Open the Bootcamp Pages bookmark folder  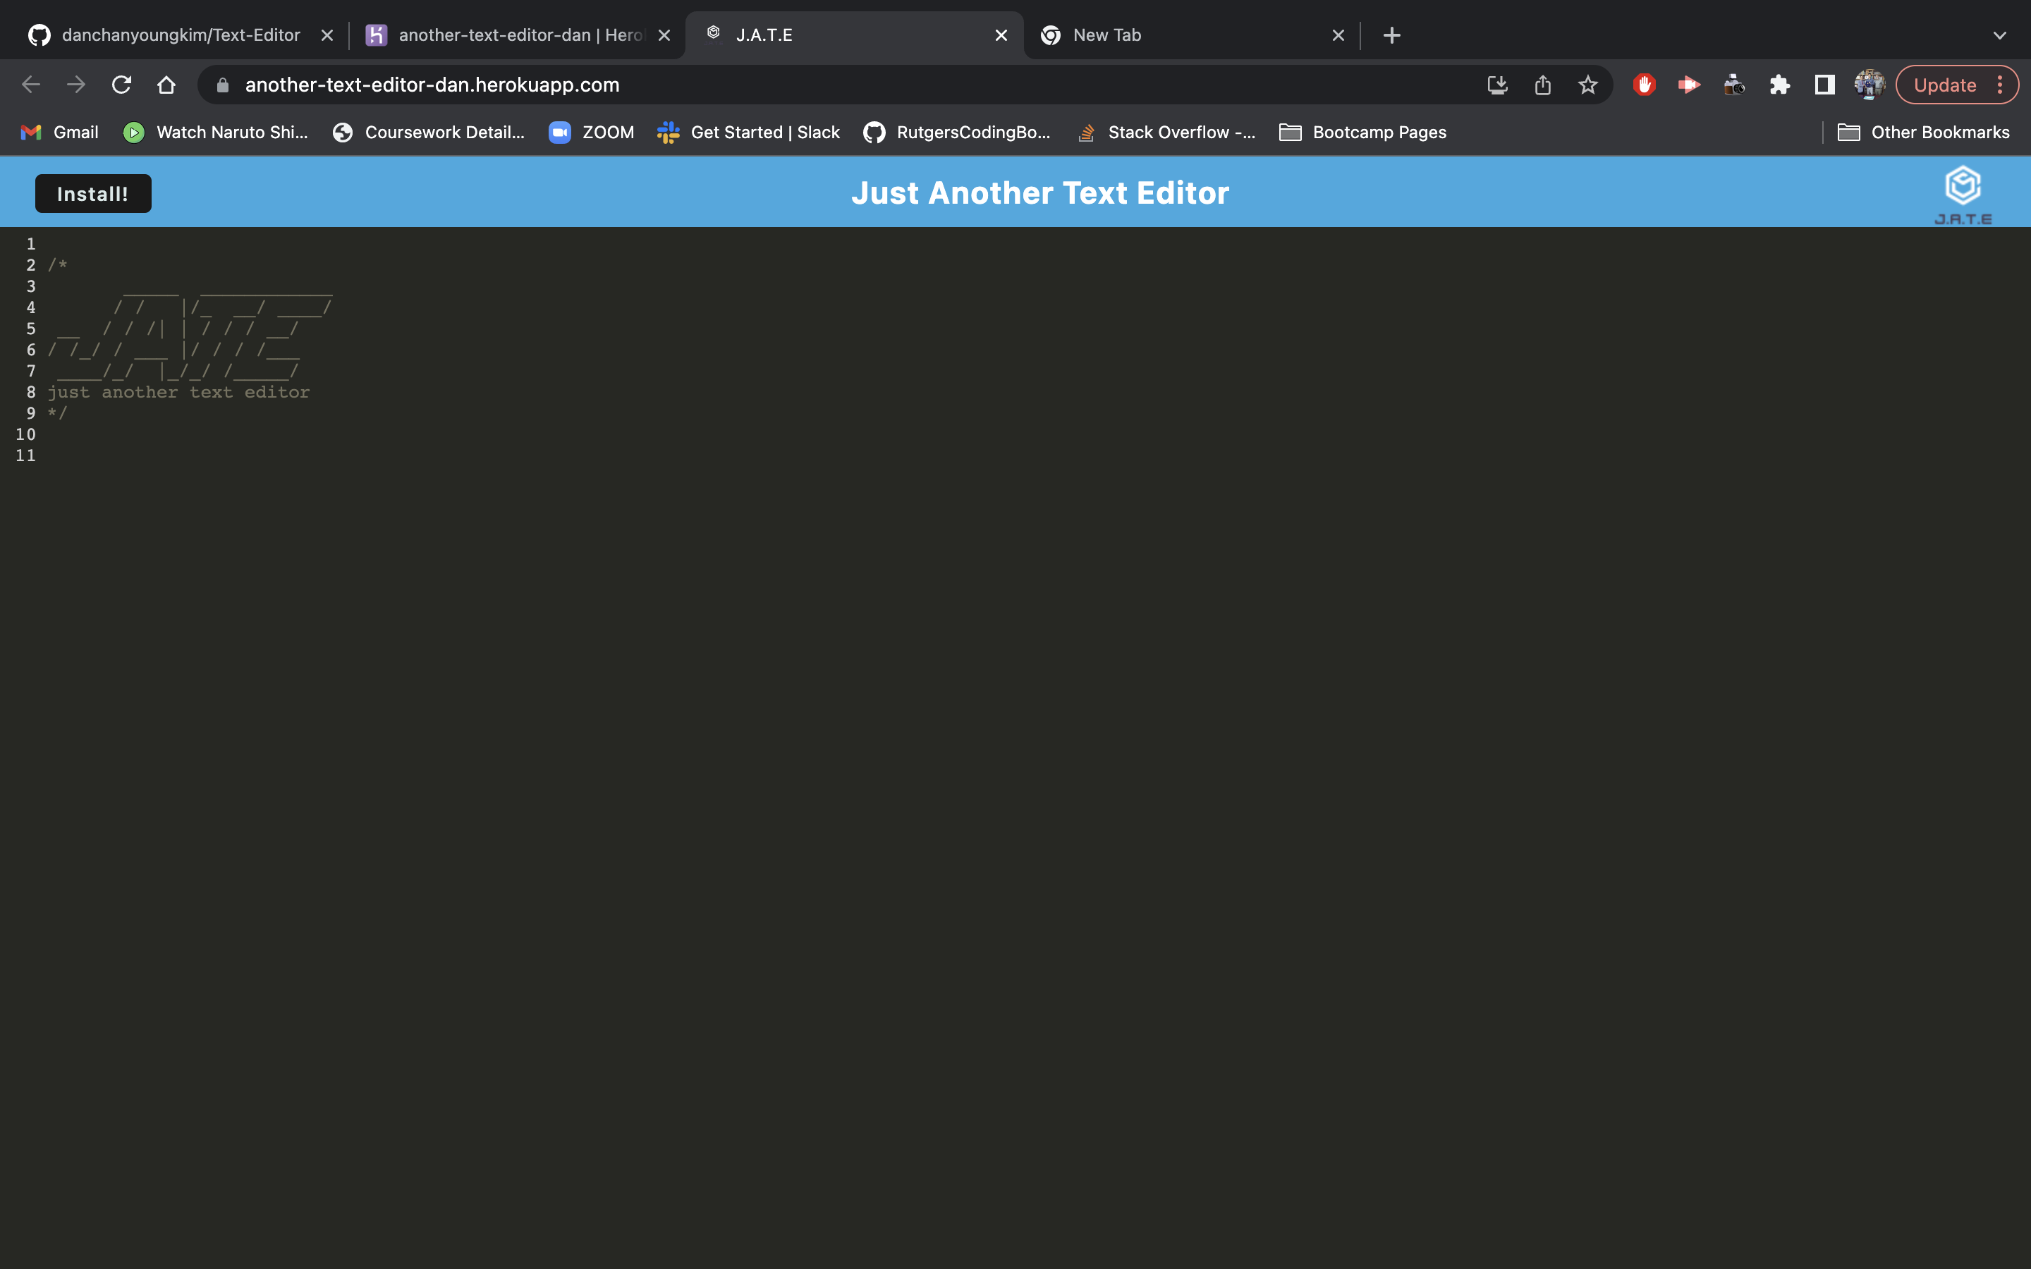click(1362, 133)
